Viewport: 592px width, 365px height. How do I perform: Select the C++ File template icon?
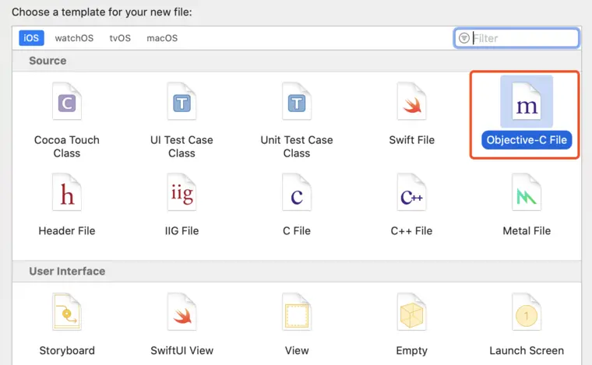pyautogui.click(x=411, y=194)
